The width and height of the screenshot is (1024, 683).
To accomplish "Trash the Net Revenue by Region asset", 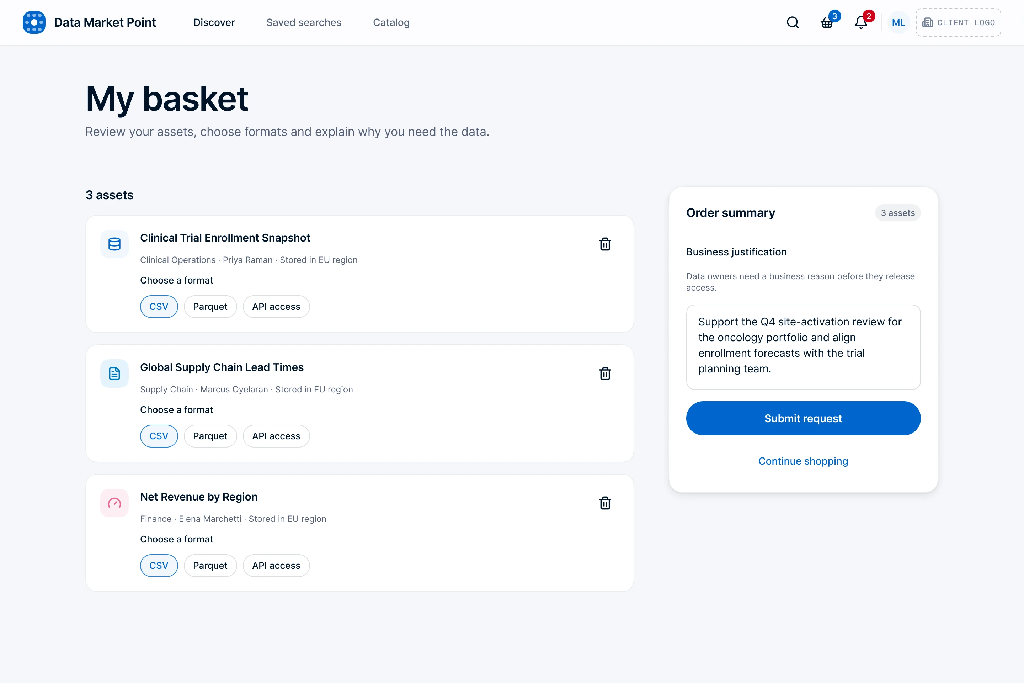I will tap(605, 503).
